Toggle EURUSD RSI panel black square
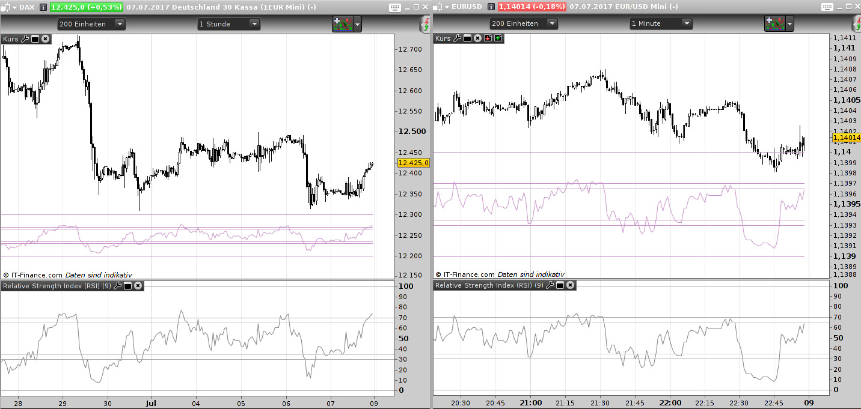This screenshot has height=409, width=861. click(x=560, y=285)
